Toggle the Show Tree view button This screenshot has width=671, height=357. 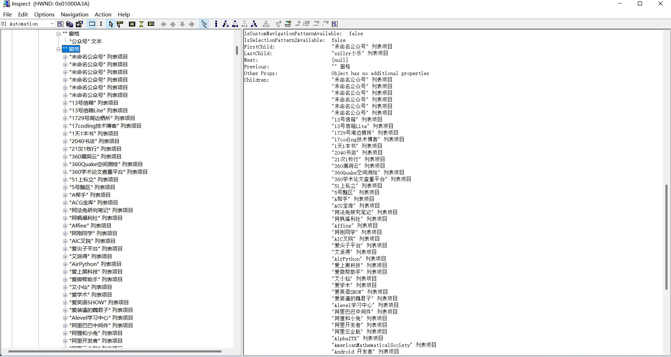204,24
